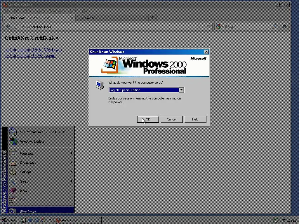
Task: Open Firefox View menu
Action: coord(27,11)
